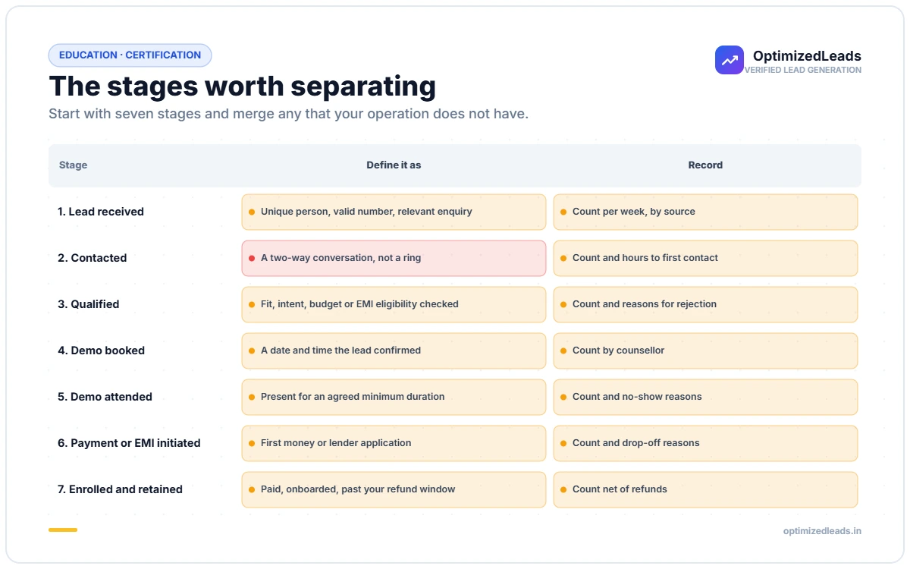Viewport: 910px width, 569px height.
Task: Click the OptimizedLeads logo icon
Action: click(730, 60)
